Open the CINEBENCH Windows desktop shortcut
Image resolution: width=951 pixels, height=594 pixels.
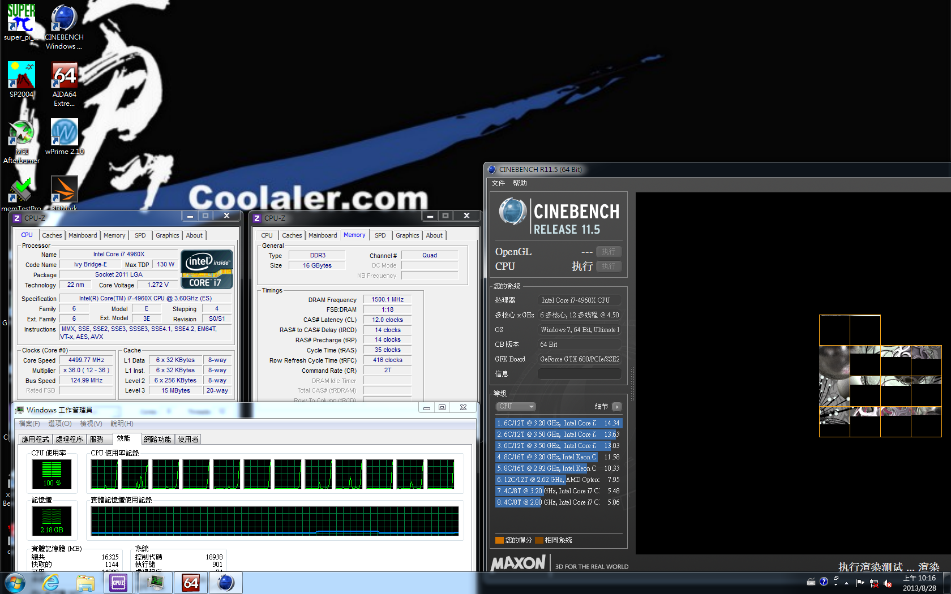pos(64,27)
